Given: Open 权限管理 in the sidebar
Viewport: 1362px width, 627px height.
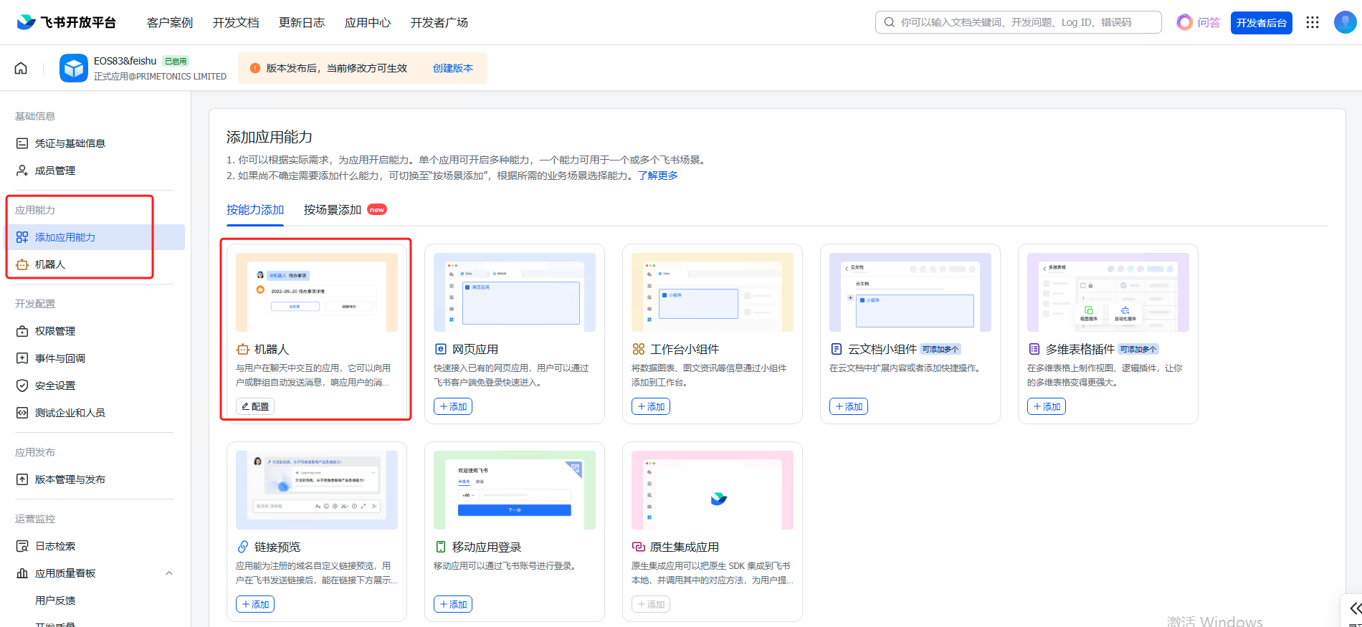Looking at the screenshot, I should pyautogui.click(x=55, y=331).
